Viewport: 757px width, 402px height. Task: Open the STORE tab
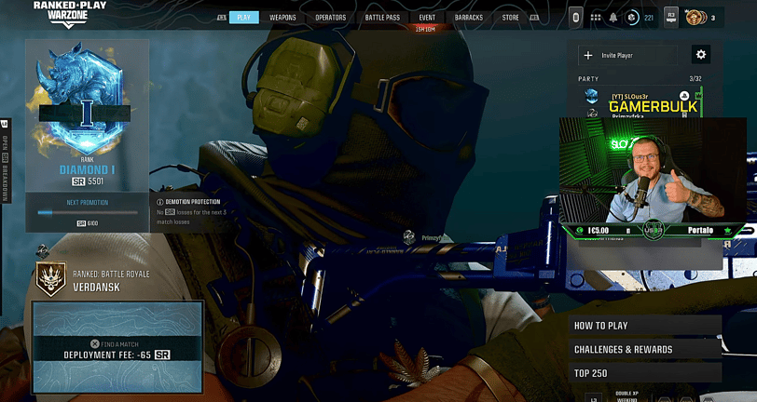[x=510, y=18]
